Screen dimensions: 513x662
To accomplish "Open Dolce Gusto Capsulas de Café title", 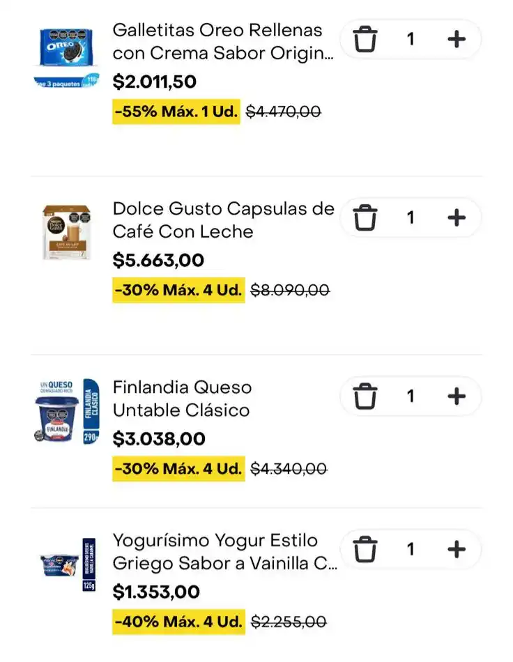I will [x=223, y=220].
